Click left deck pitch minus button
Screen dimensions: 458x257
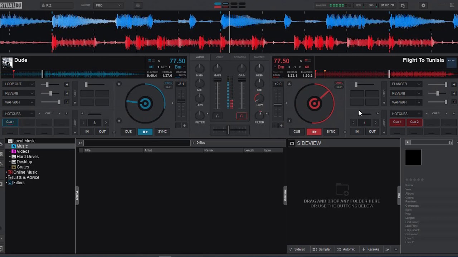coord(178,126)
